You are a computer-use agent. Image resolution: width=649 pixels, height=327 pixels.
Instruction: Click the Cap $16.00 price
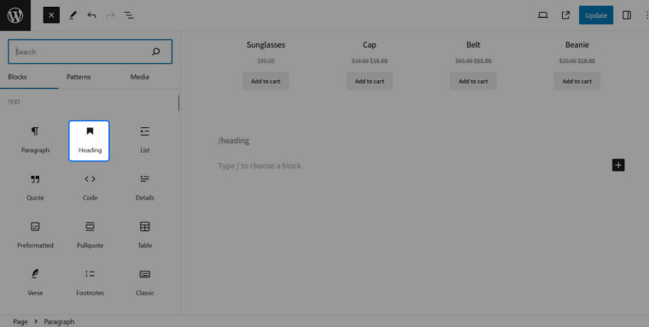point(378,61)
